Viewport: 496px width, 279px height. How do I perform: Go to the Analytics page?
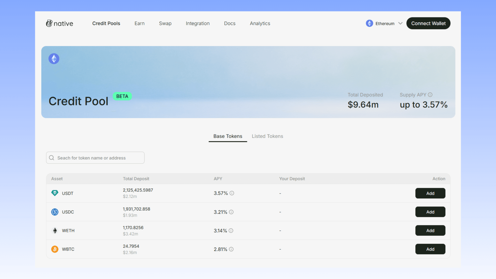pyautogui.click(x=260, y=24)
